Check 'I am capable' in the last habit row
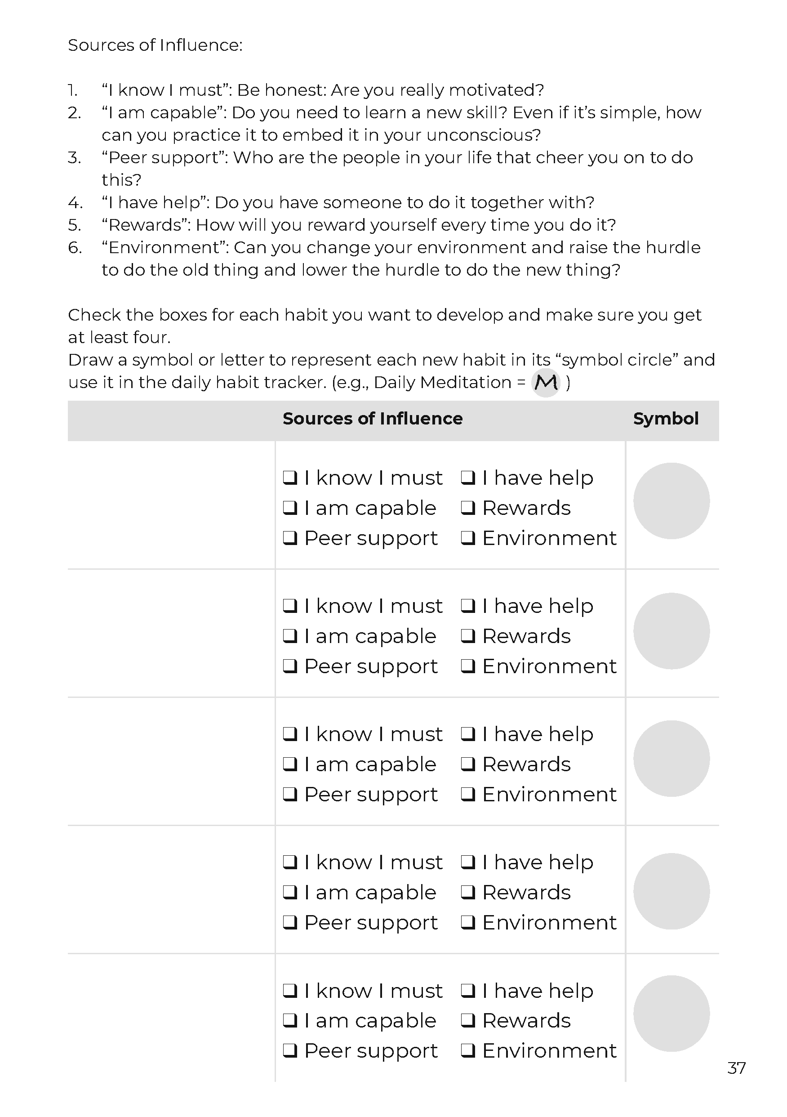 [x=290, y=1020]
